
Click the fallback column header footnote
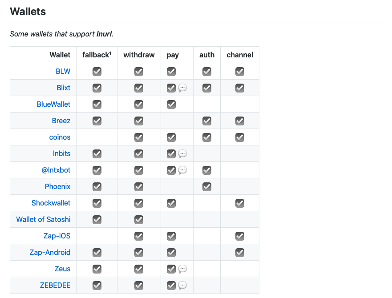[x=110, y=53]
